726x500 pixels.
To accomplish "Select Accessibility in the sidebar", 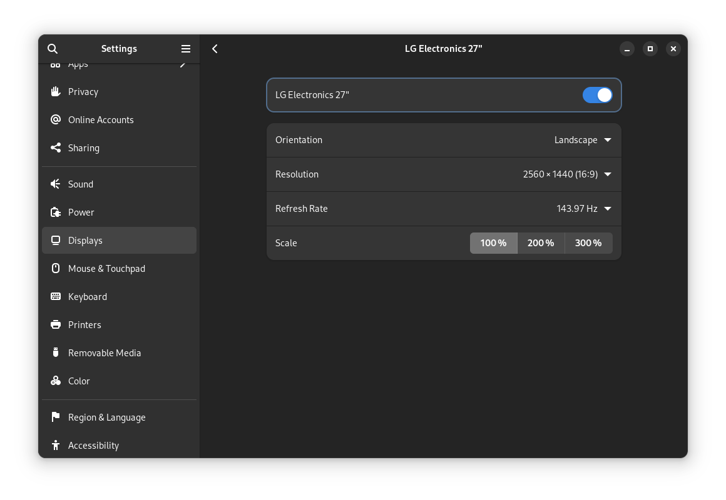I will click(93, 445).
